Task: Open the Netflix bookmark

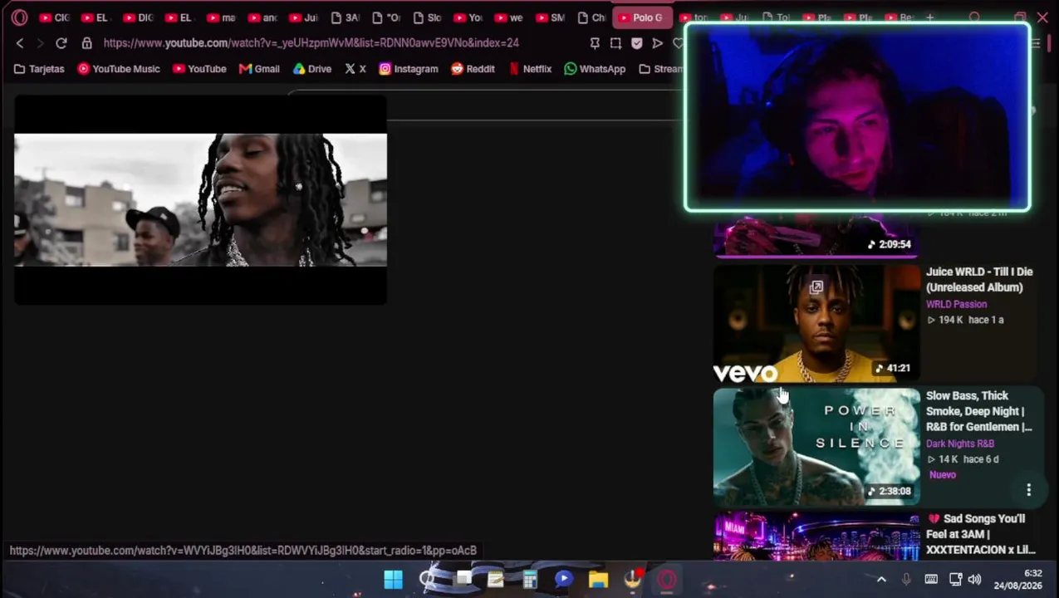Action: (530, 69)
